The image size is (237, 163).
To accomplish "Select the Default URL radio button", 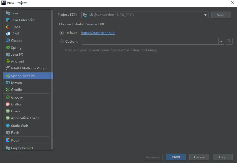I will [61, 33].
